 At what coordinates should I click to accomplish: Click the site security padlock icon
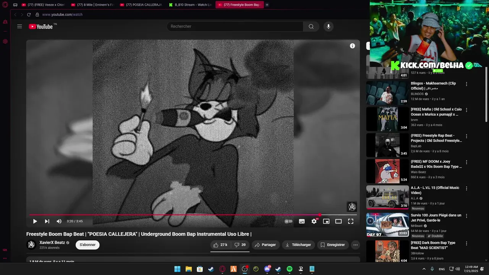pyautogui.click(x=37, y=15)
